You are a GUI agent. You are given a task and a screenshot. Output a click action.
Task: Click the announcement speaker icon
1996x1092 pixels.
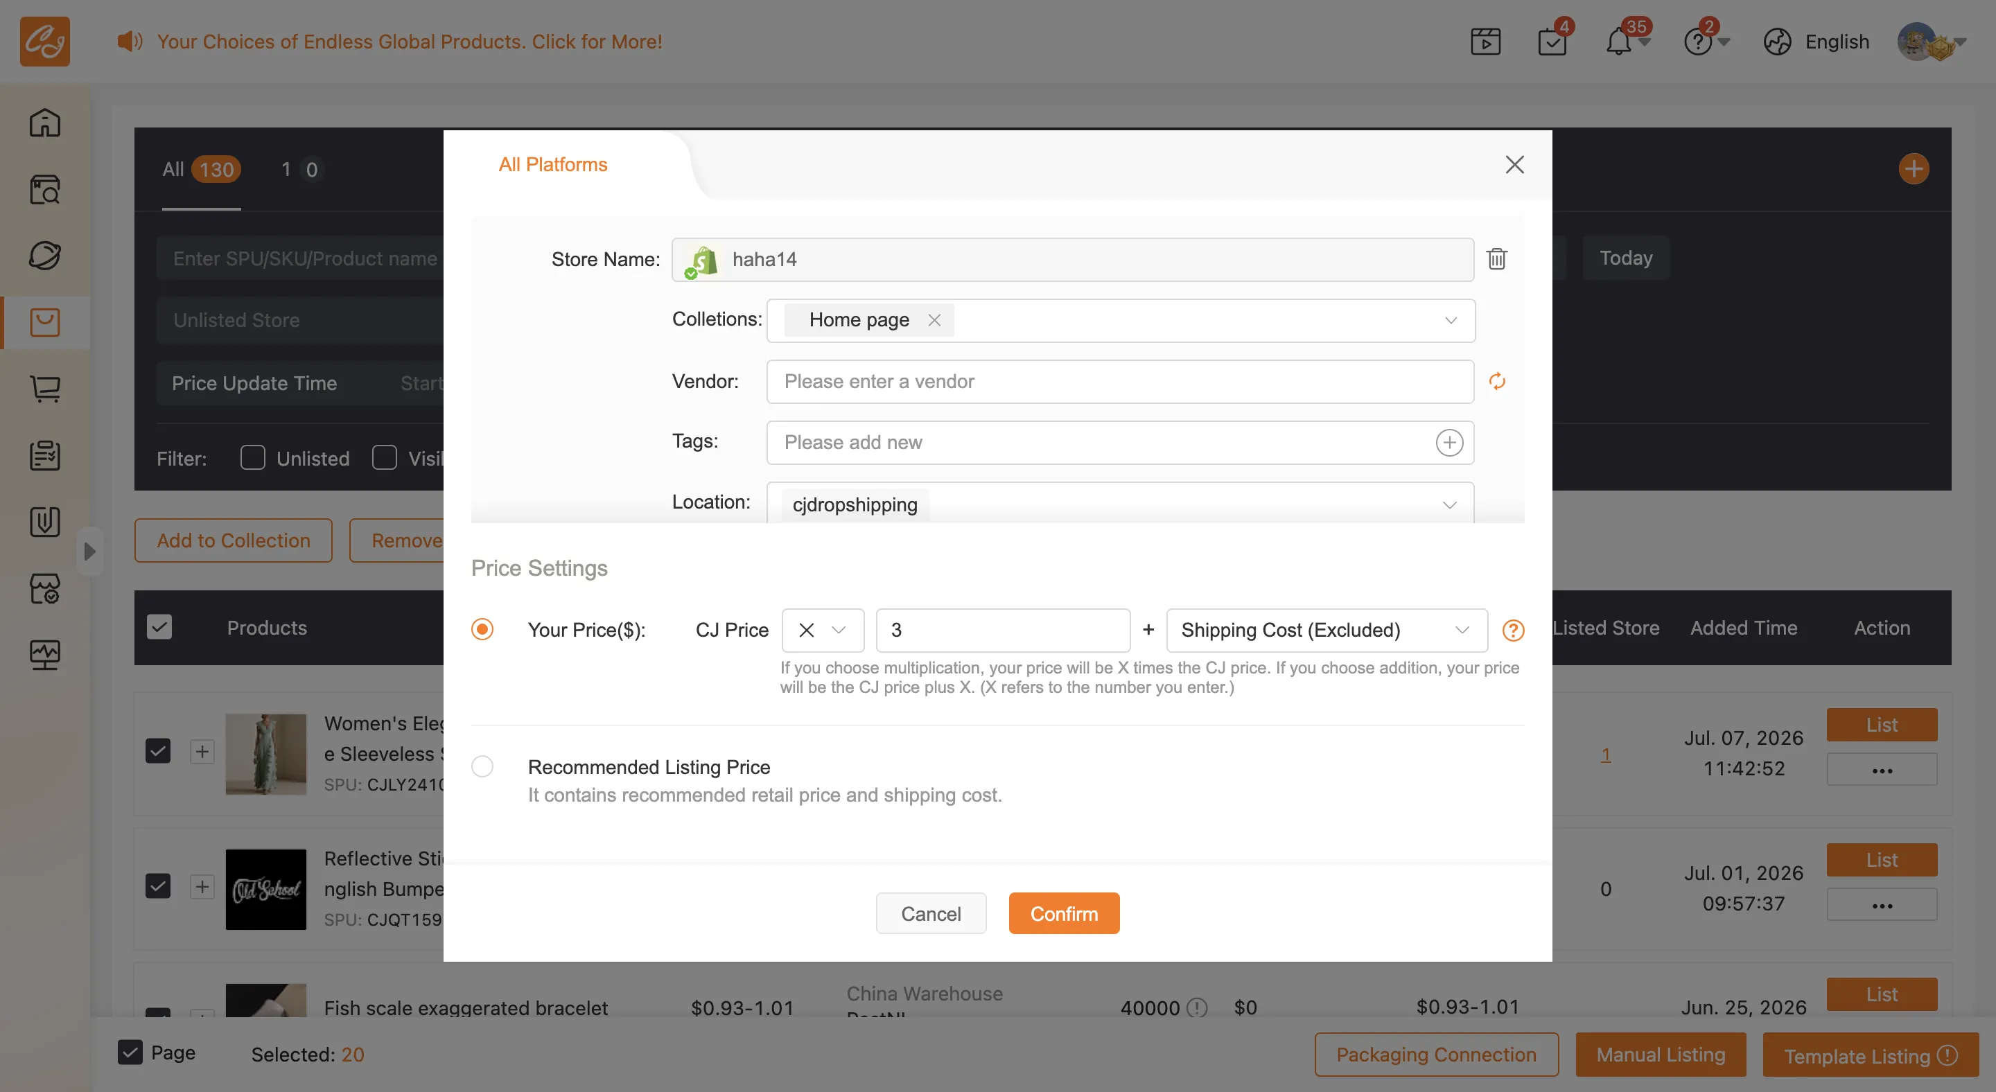(x=130, y=41)
